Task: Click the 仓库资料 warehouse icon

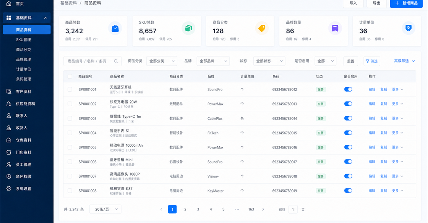Action: pyautogui.click(x=9, y=140)
